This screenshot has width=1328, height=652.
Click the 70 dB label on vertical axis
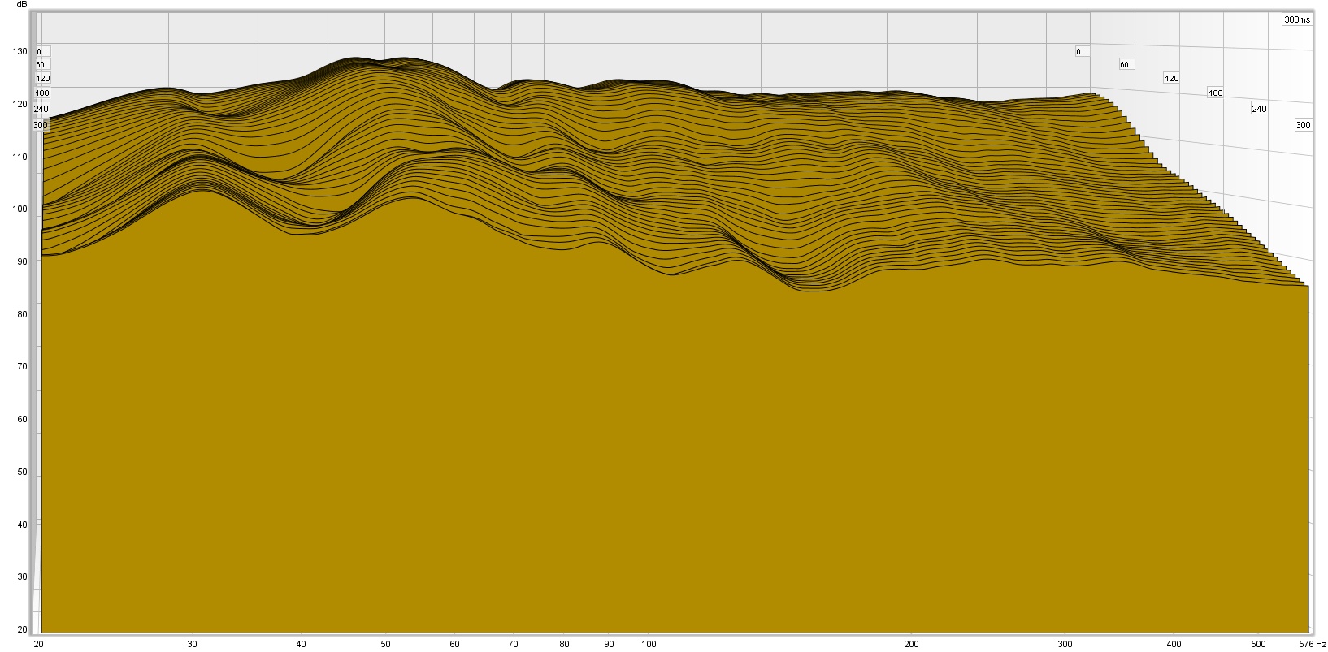point(22,366)
